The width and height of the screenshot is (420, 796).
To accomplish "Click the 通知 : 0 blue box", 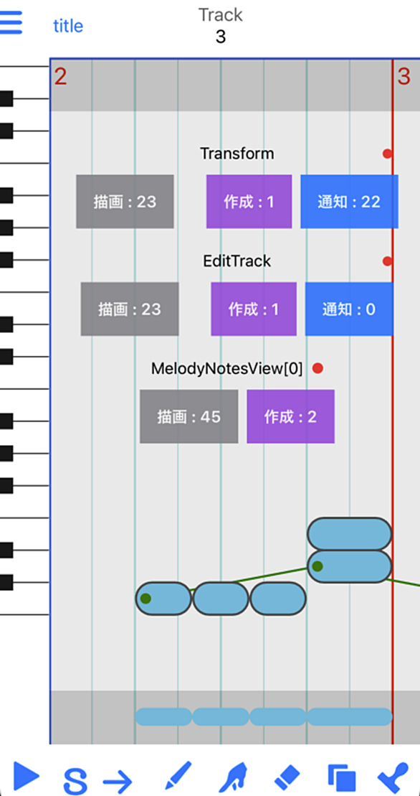I will [x=349, y=309].
